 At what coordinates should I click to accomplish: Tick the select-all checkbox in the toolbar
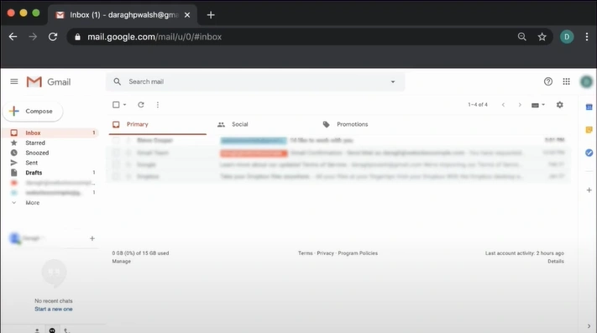coord(116,105)
